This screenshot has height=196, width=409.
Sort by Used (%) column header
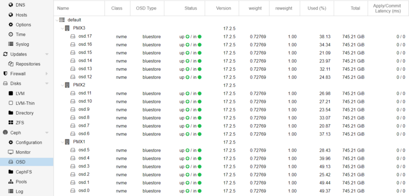317,8
